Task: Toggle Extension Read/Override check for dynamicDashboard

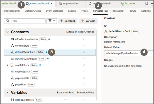Action: click(84, 59)
